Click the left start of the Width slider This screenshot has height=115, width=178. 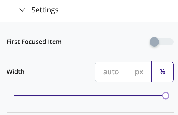pyautogui.click(x=15, y=96)
